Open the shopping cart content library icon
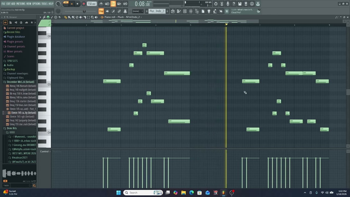 [x=227, y=11]
